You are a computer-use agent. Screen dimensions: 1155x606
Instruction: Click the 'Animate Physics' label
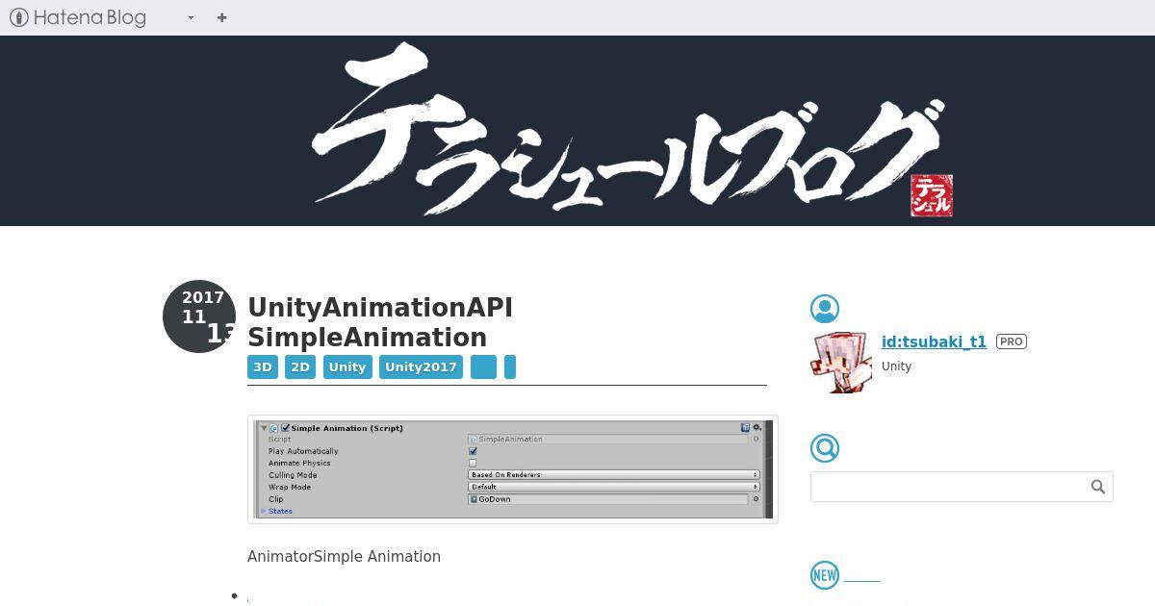click(x=299, y=463)
